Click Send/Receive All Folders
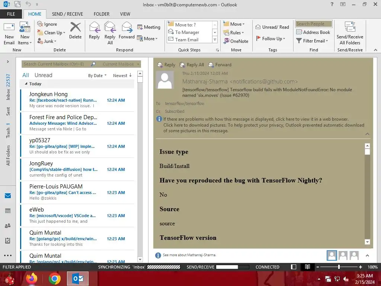381x286 pixels. tap(350, 34)
